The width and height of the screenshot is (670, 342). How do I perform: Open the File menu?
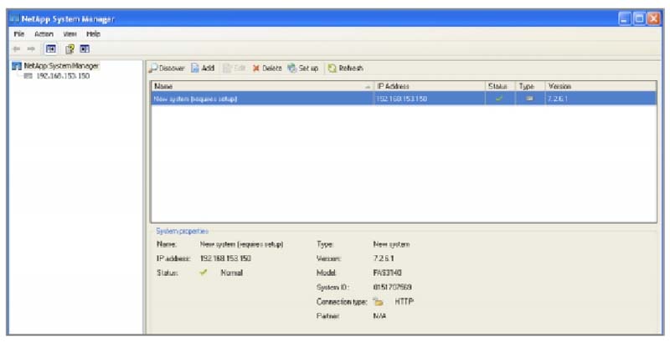click(18, 33)
